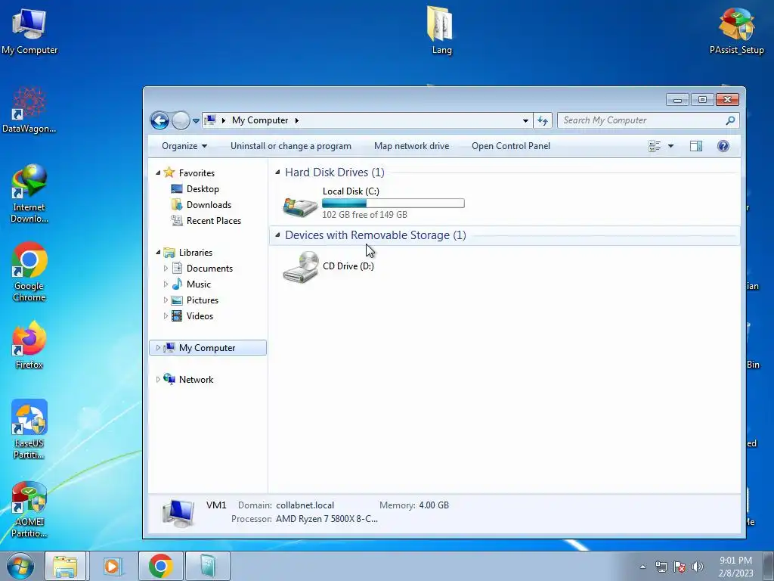
Task: Click the 'collabnet.local' domain text
Action: pos(305,505)
